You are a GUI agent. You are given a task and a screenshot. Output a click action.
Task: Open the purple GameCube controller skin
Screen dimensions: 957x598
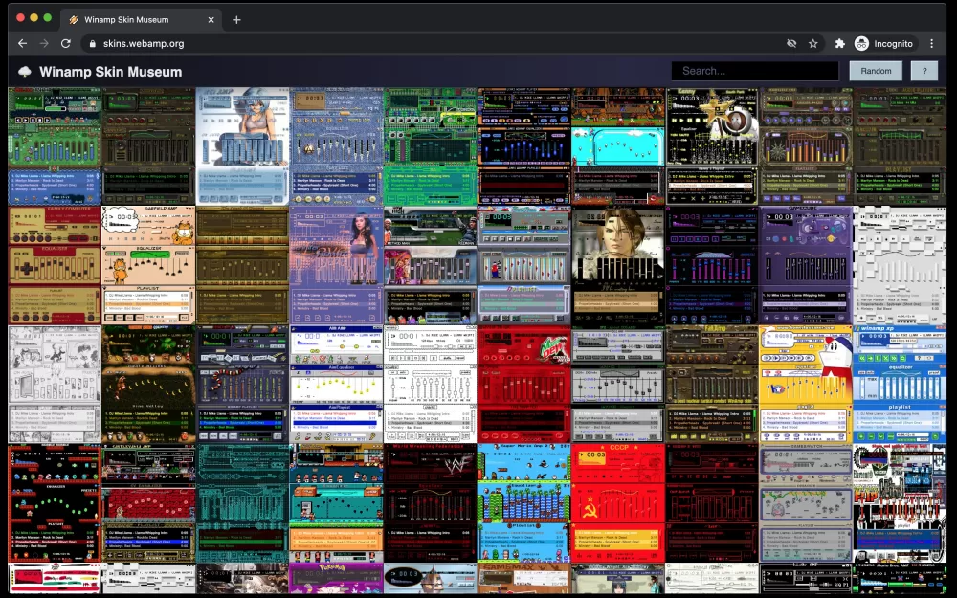806,265
